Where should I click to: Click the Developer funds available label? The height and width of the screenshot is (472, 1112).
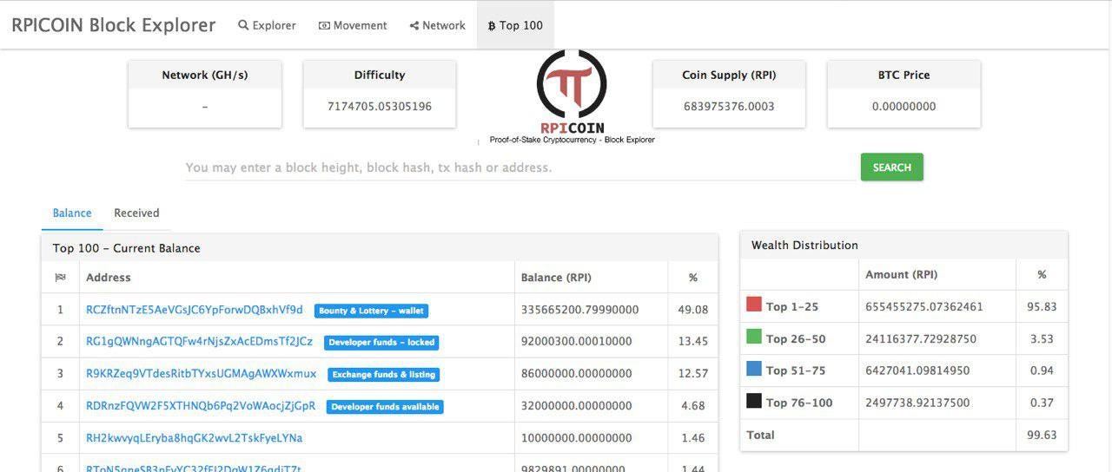click(x=385, y=407)
